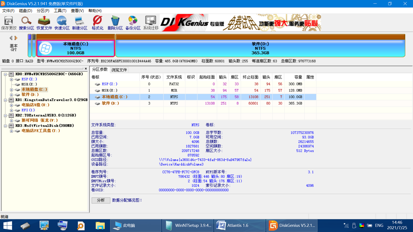Click the 卷标 column header

[115, 77]
